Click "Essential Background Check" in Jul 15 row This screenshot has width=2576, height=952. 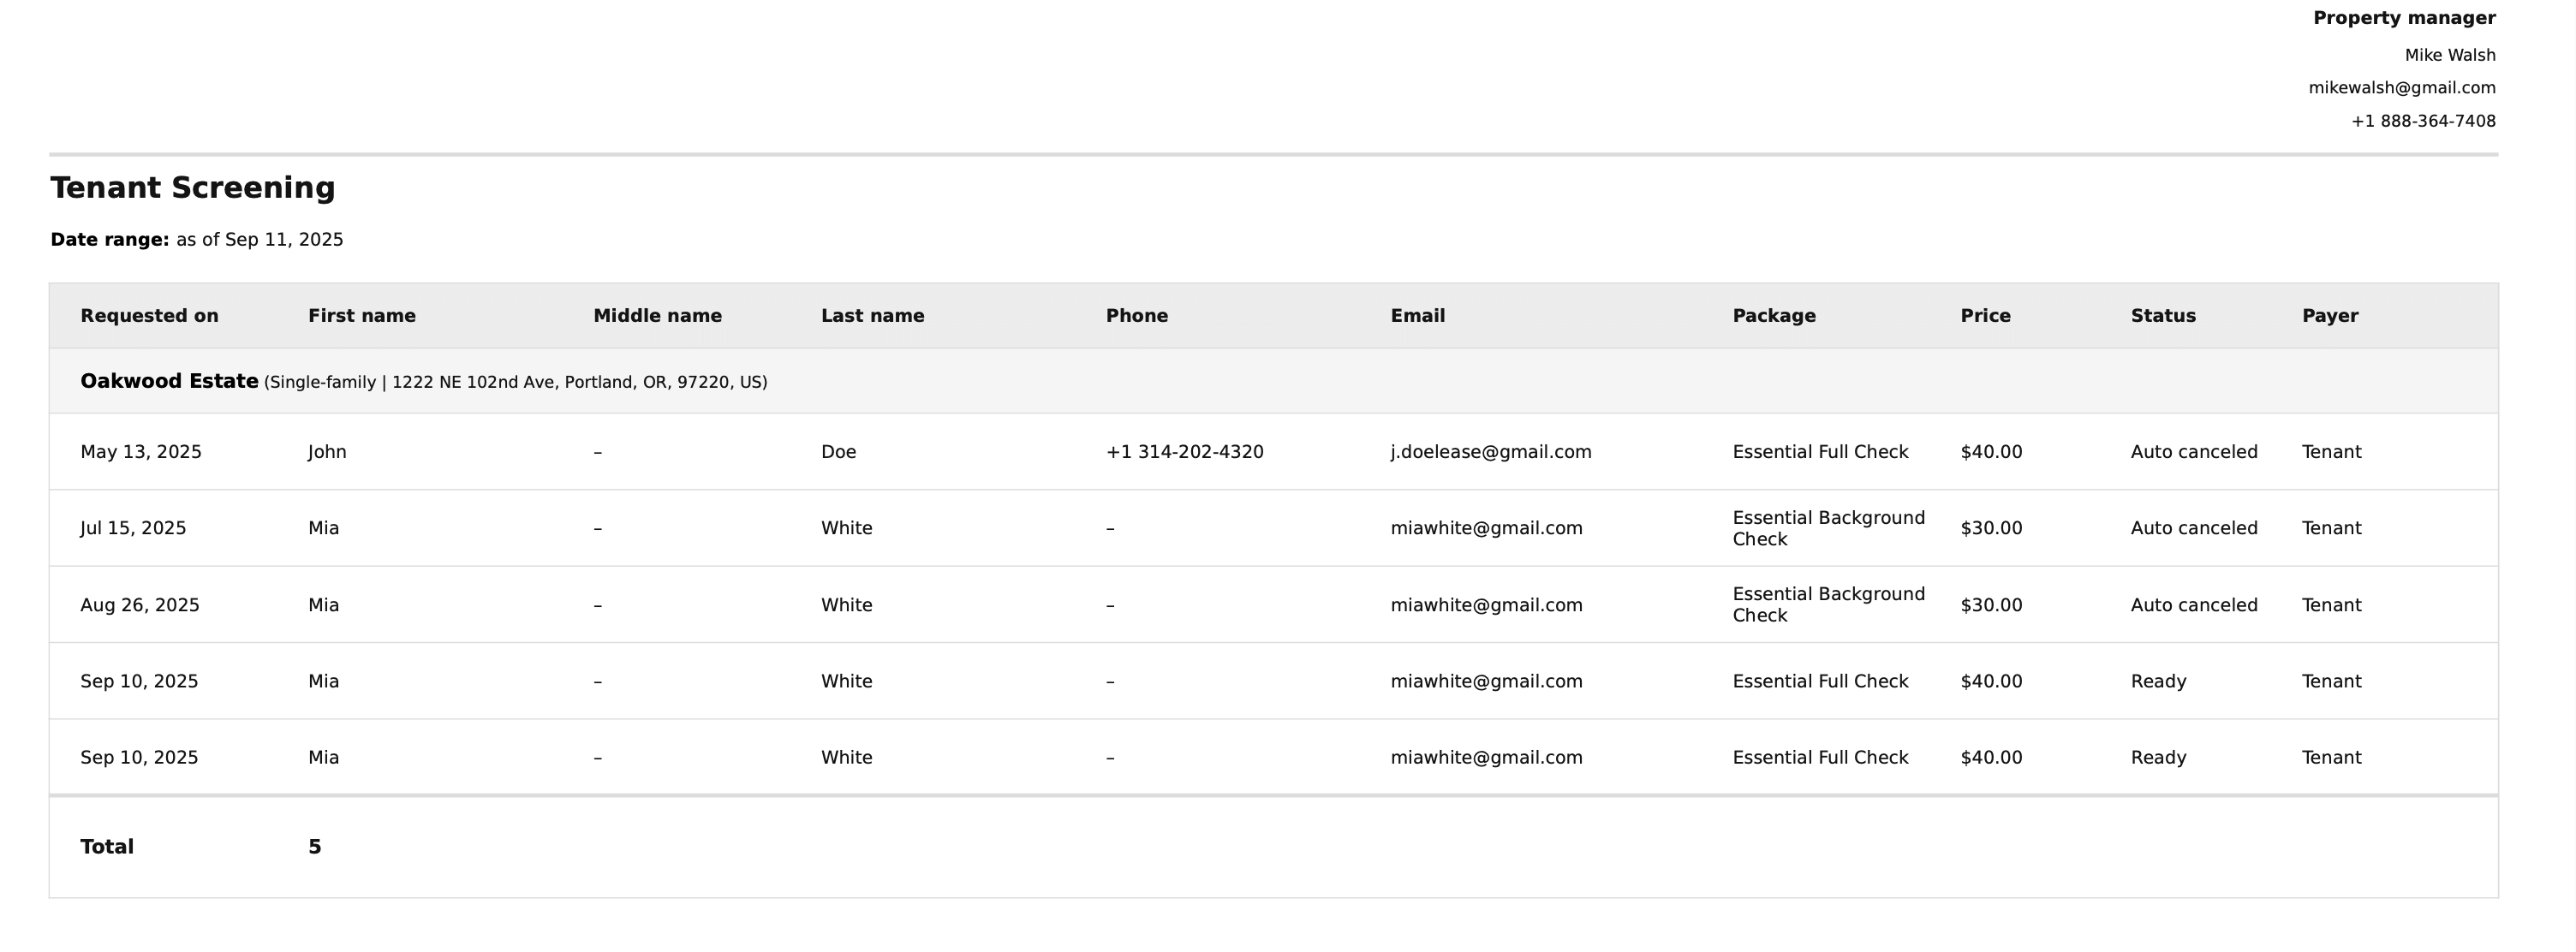[1828, 528]
